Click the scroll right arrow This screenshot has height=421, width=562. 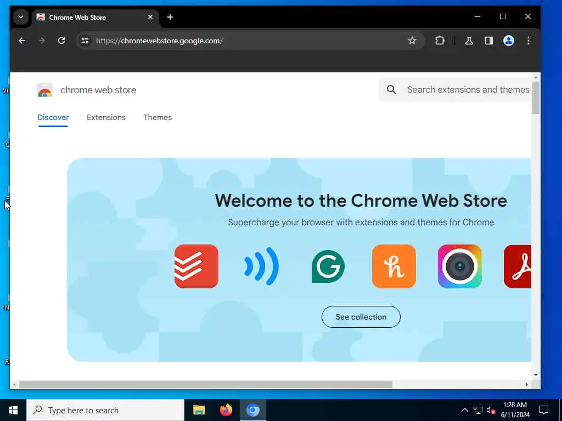point(526,384)
